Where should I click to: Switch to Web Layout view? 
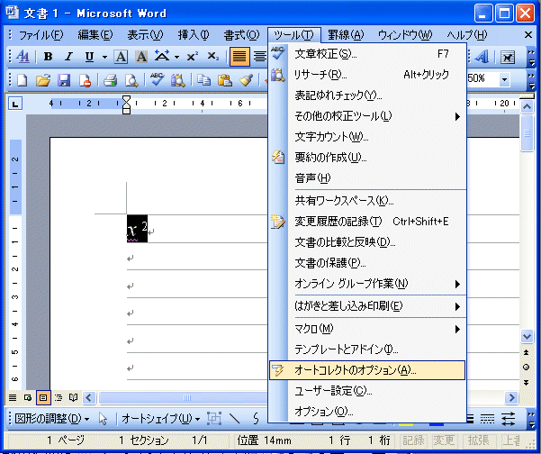(28, 398)
